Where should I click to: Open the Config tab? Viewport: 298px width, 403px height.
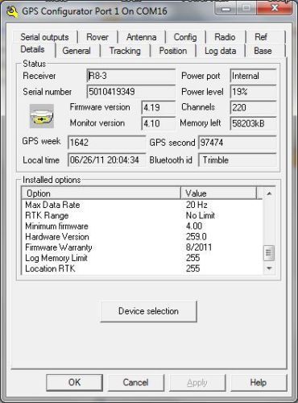[185, 37]
